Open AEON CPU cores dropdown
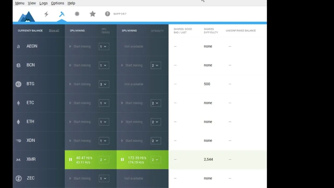The height and width of the screenshot is (188, 334). [104, 46]
